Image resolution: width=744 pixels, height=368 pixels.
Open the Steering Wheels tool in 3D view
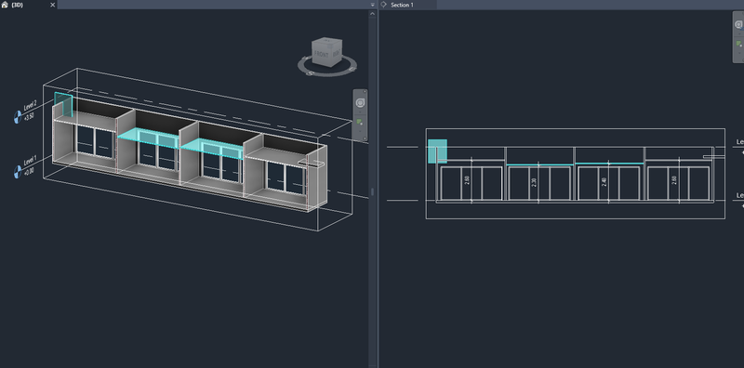(360, 102)
